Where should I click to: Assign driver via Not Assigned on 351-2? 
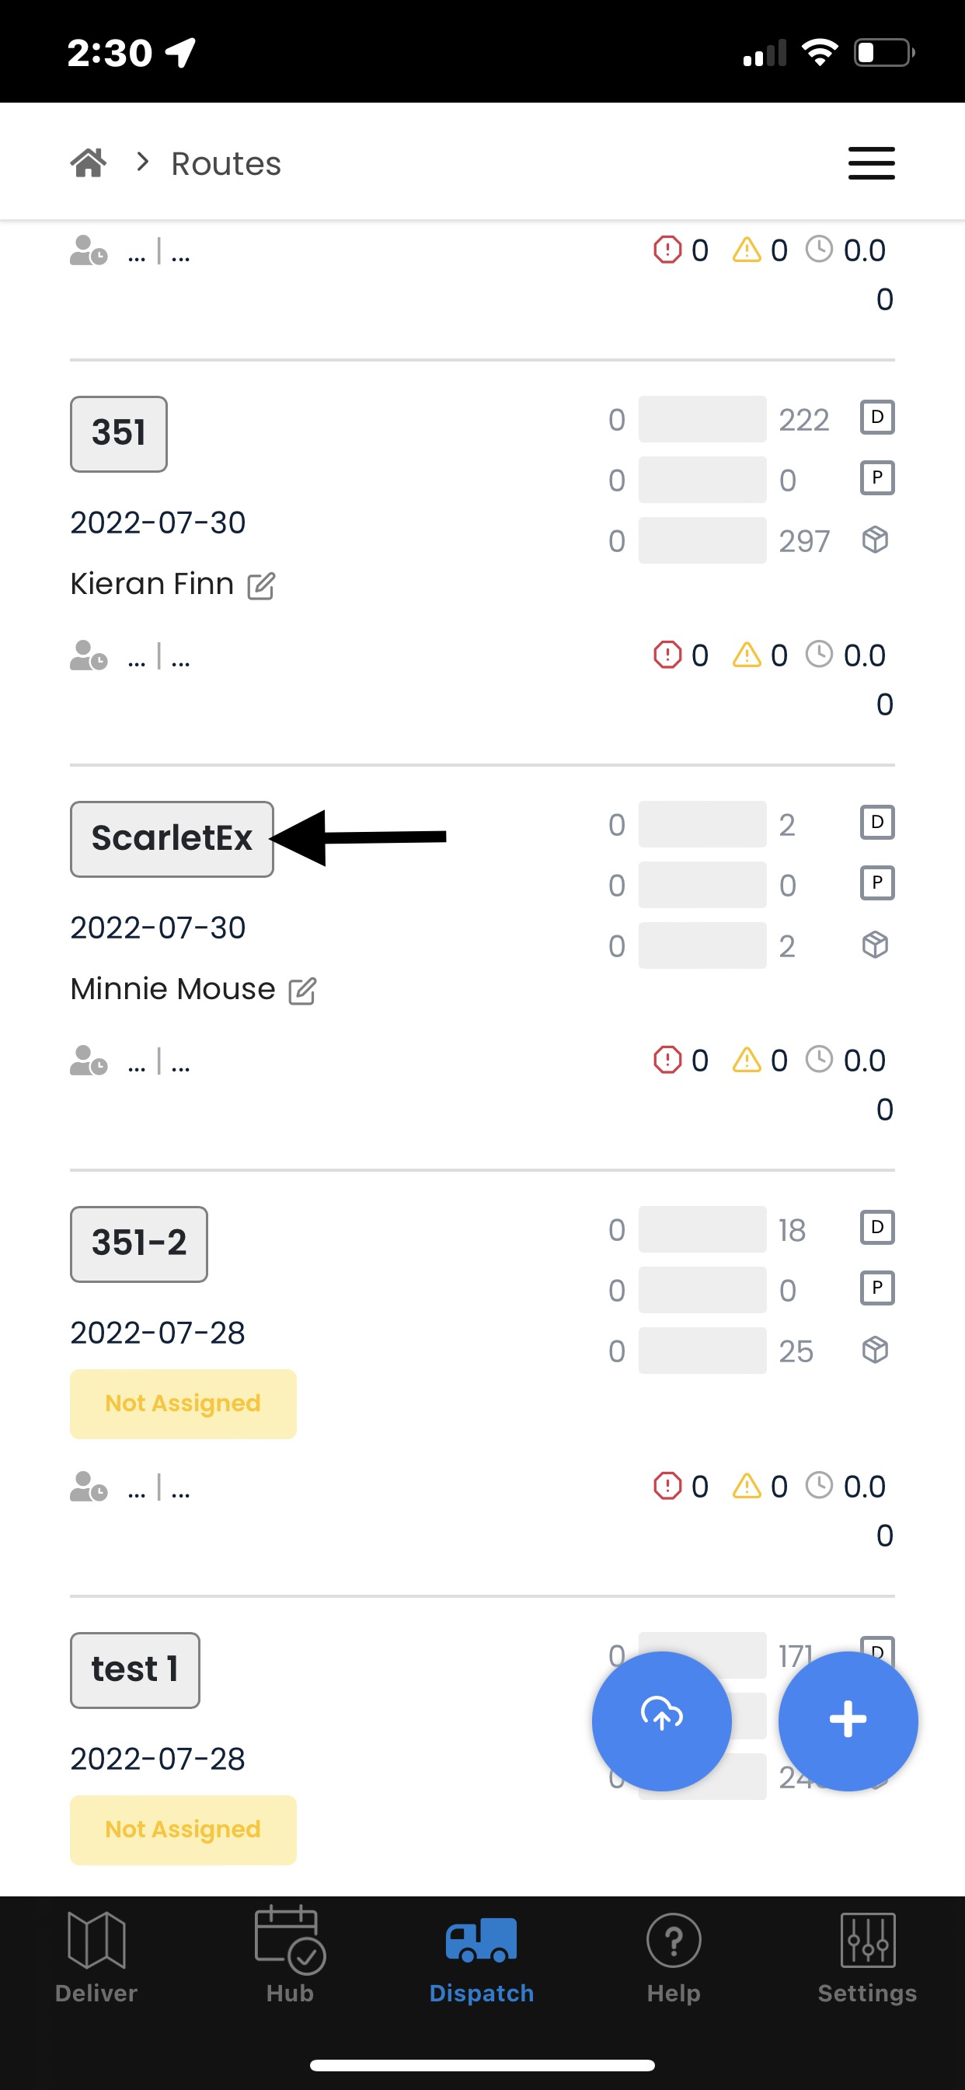pos(183,1403)
